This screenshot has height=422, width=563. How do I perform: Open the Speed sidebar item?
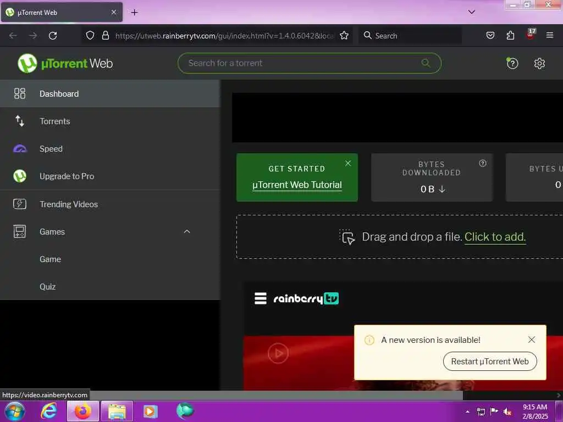110,148
